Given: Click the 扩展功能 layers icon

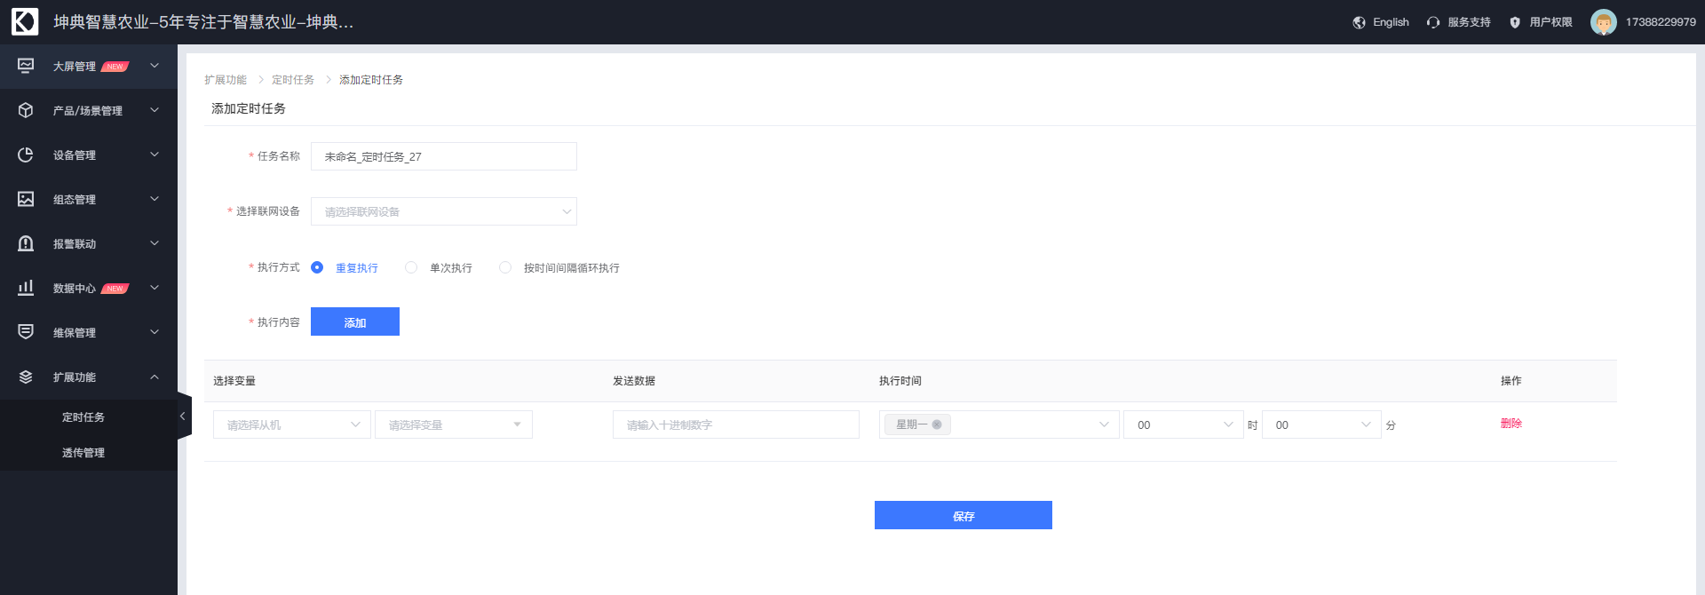Looking at the screenshot, I should click(26, 377).
